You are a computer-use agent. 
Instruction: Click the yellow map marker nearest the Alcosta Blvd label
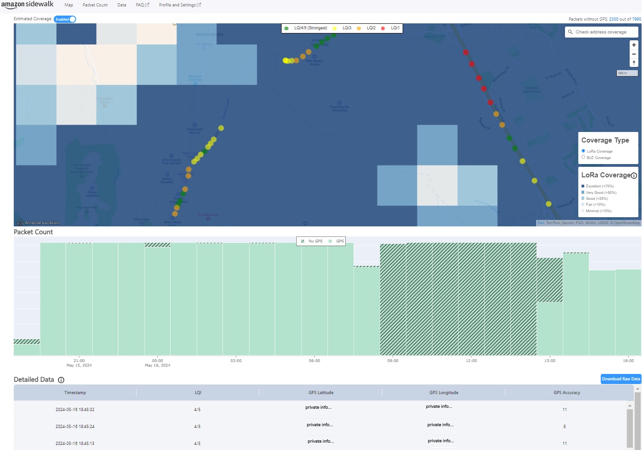[548, 204]
